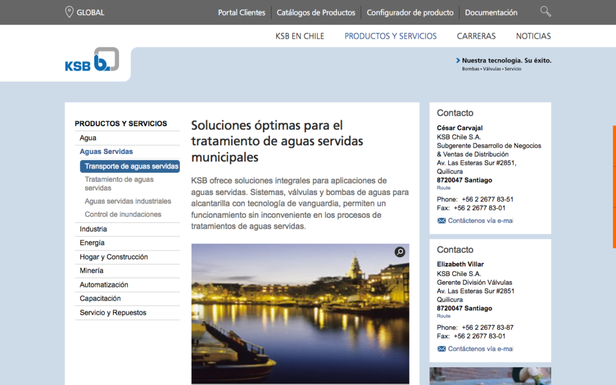Click envelope icon under Elizabeth Villar
Viewport: 616px width, 385px height.
tap(441, 349)
